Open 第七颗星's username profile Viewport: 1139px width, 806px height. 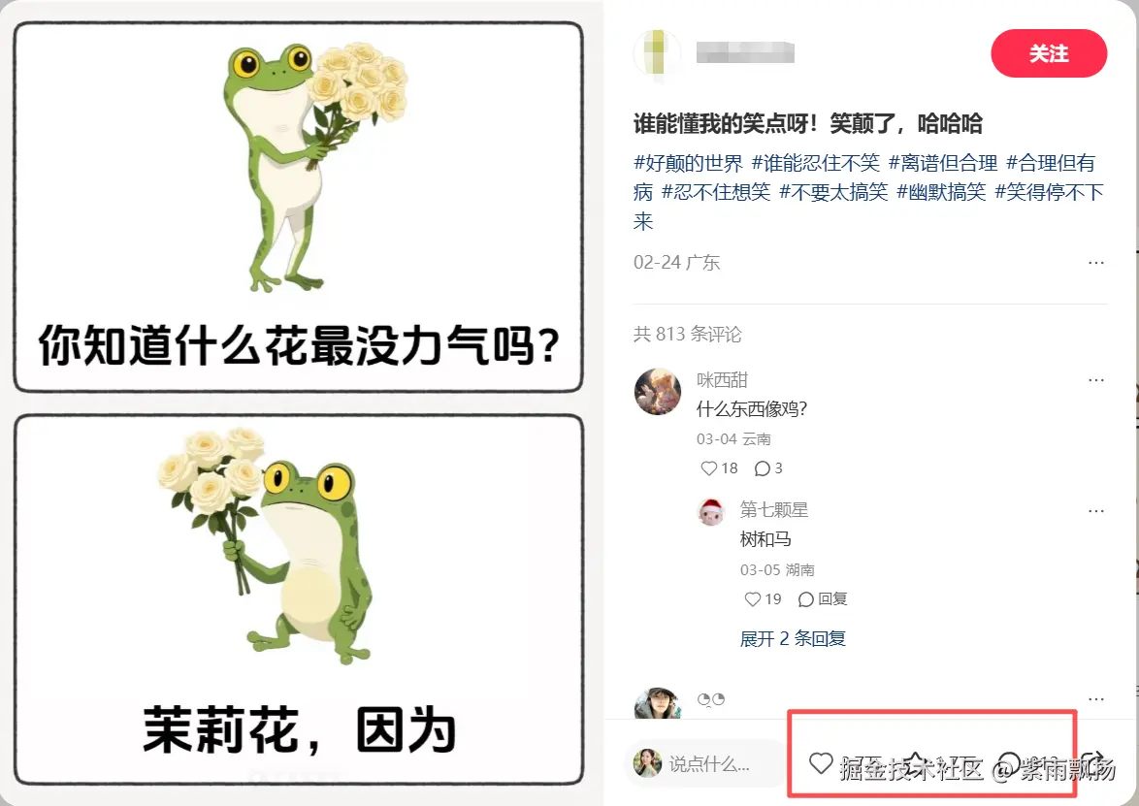773,510
